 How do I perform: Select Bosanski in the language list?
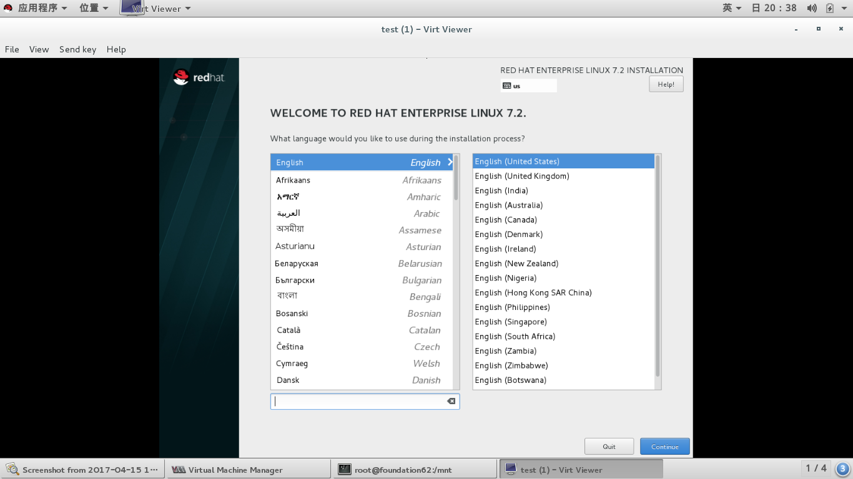pos(362,314)
